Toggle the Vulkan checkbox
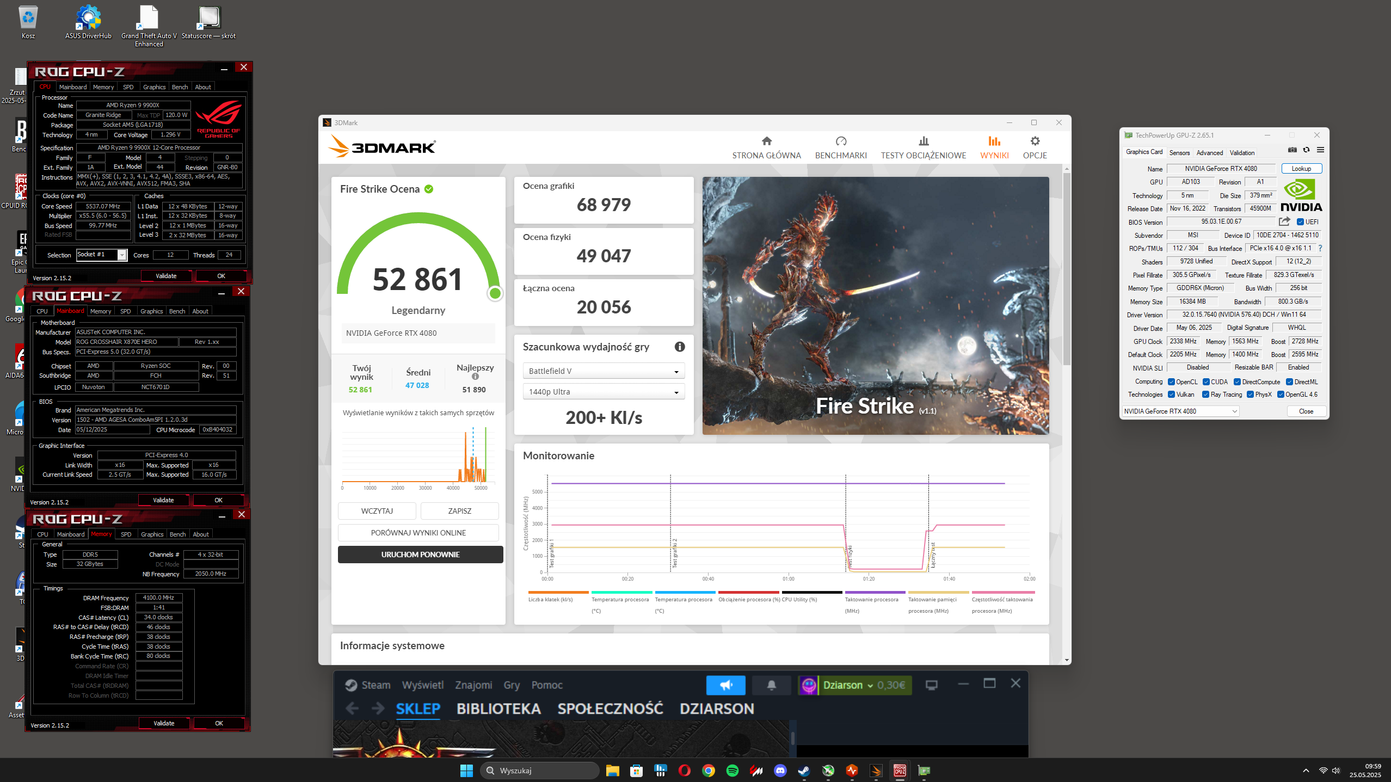 coord(1171,395)
